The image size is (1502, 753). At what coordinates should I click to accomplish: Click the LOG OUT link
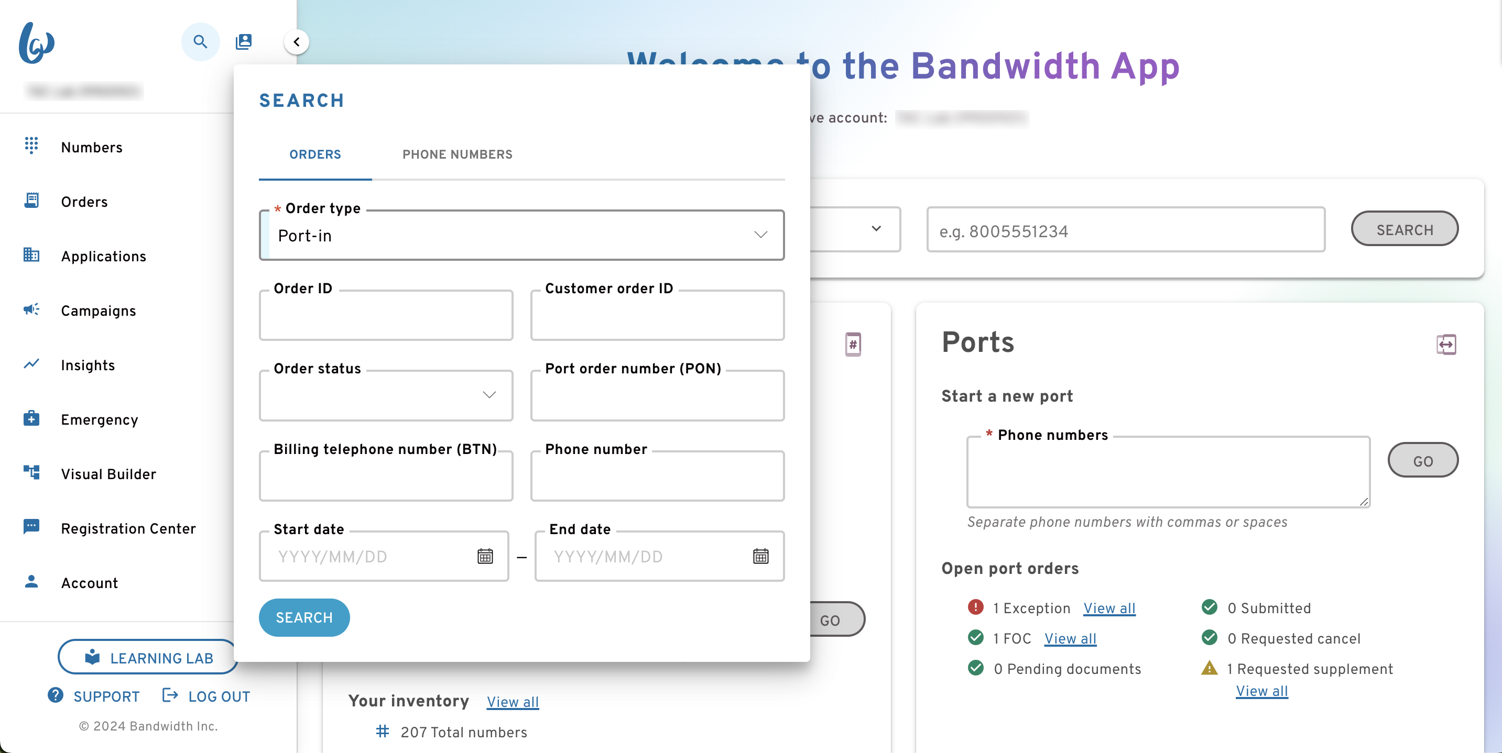point(219,697)
